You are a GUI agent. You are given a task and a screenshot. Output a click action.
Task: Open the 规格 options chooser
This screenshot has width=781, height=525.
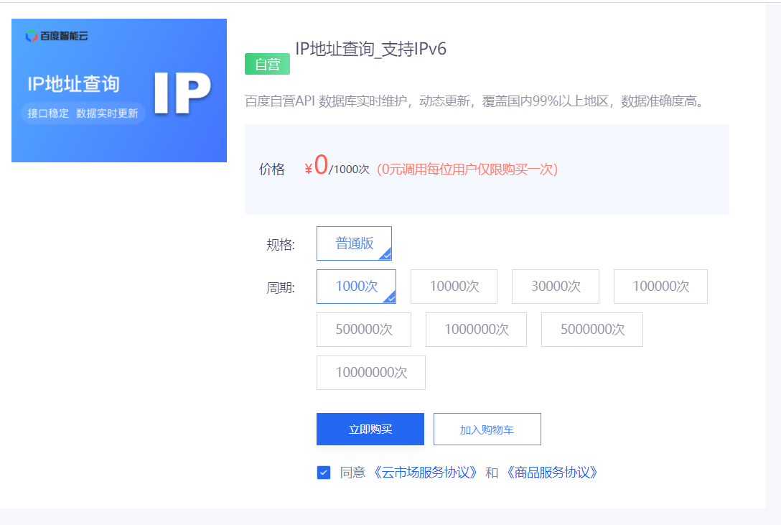coord(354,243)
